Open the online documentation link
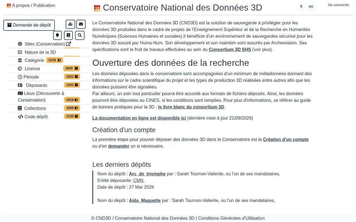356x222 pixels. tap(139, 118)
